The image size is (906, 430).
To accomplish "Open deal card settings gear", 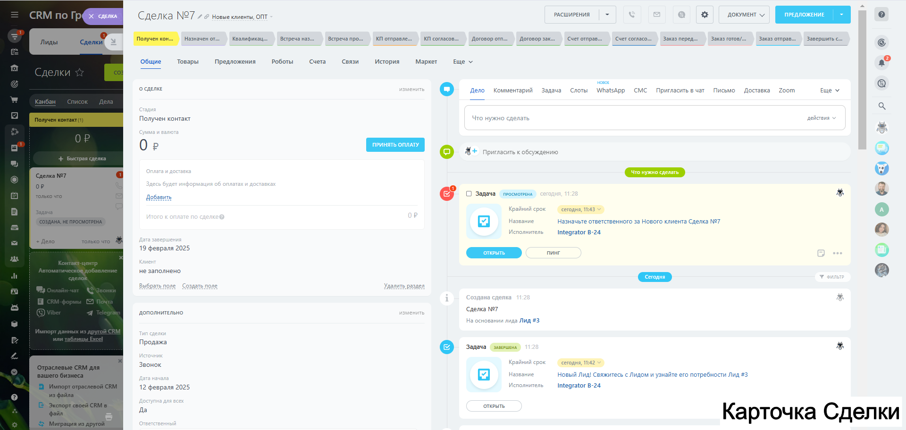I will (x=705, y=15).
